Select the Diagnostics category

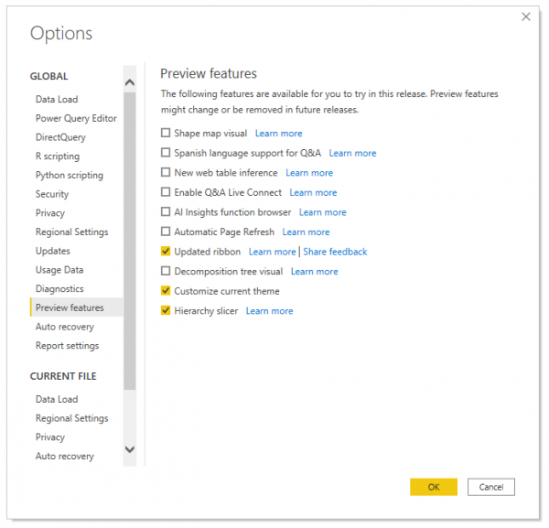point(59,289)
